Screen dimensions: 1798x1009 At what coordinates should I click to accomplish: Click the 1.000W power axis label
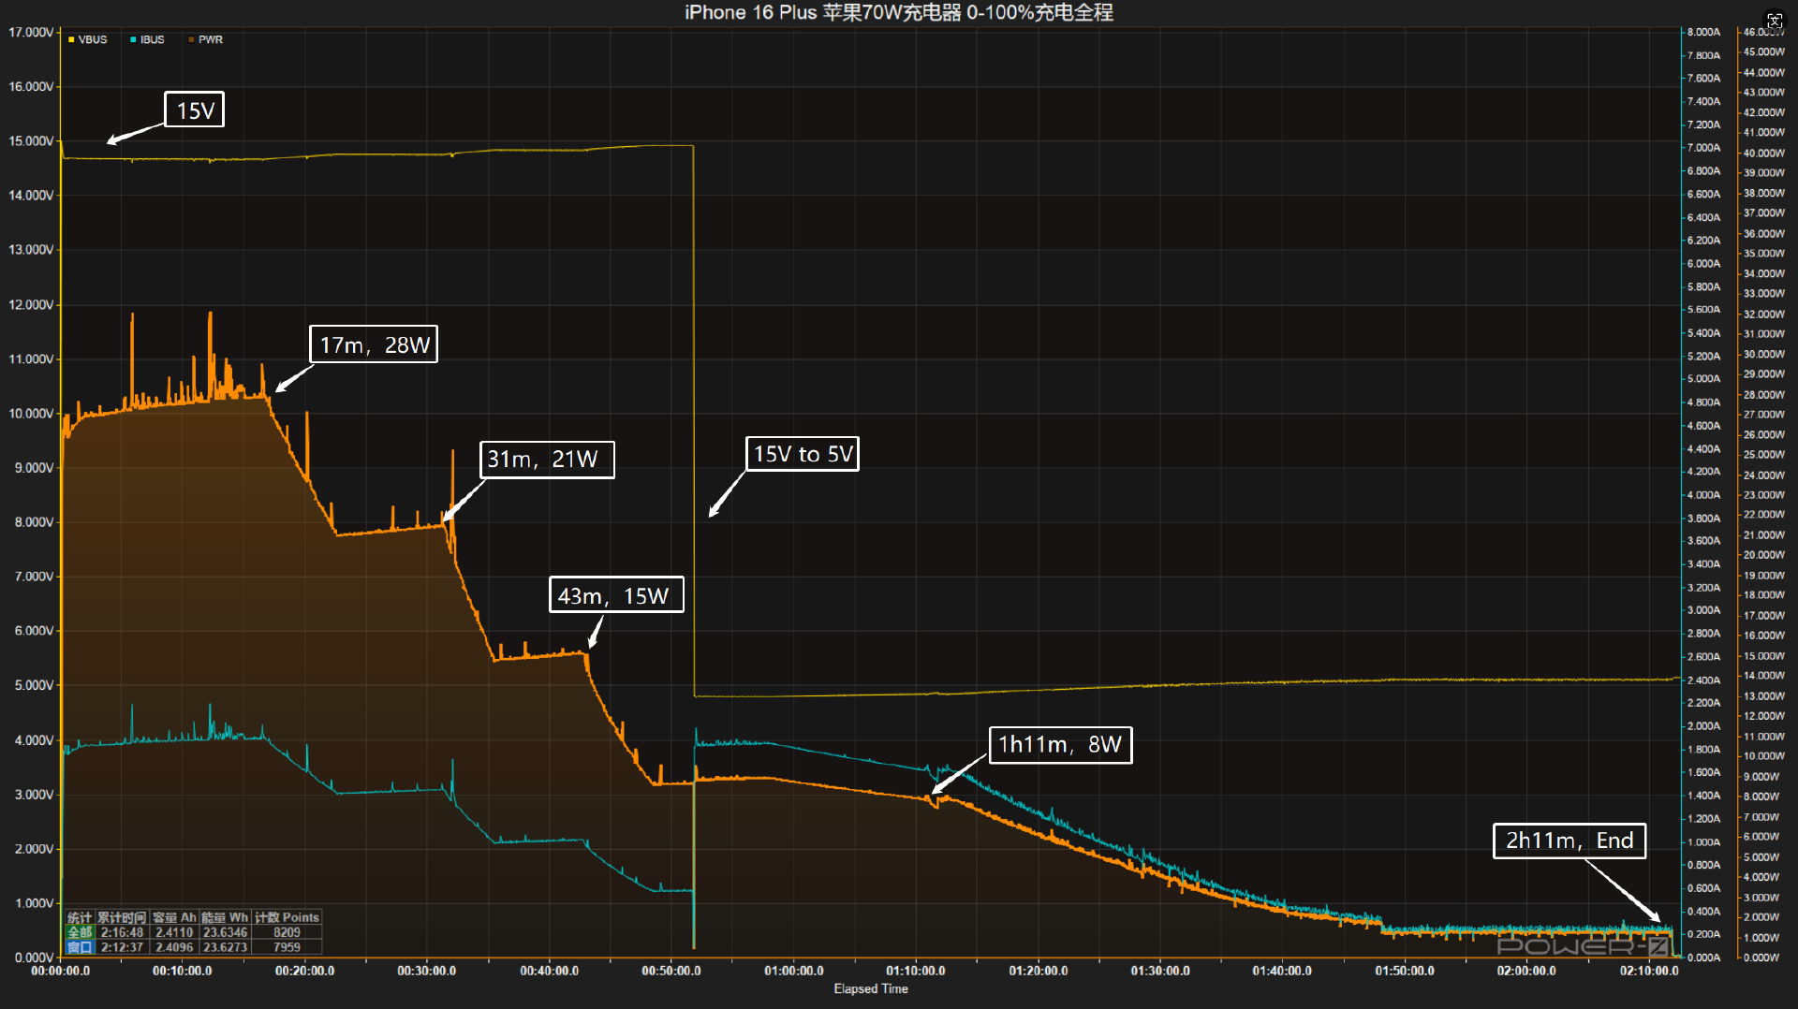(1761, 937)
